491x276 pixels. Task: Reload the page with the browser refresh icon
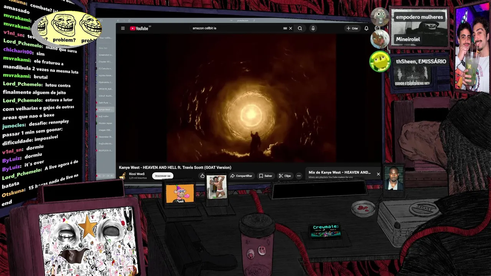[x=130, y=20]
